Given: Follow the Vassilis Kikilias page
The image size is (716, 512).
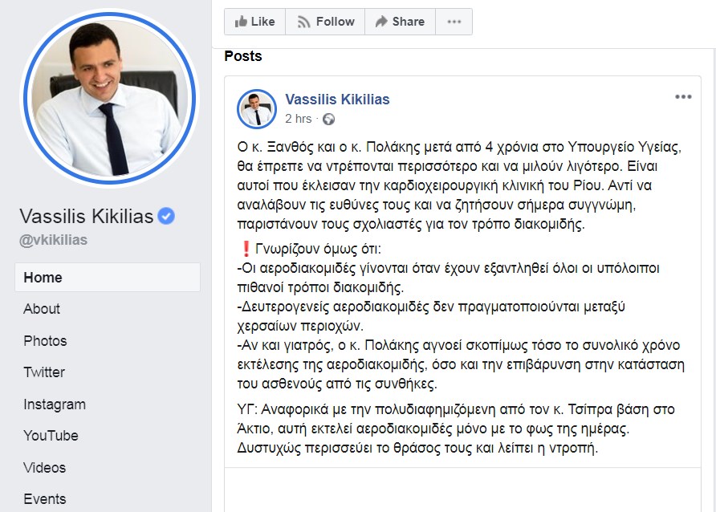Looking at the screenshot, I should pyautogui.click(x=325, y=22).
